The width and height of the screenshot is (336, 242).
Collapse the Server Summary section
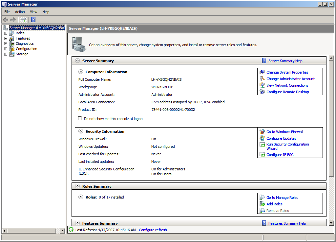(x=77, y=60)
